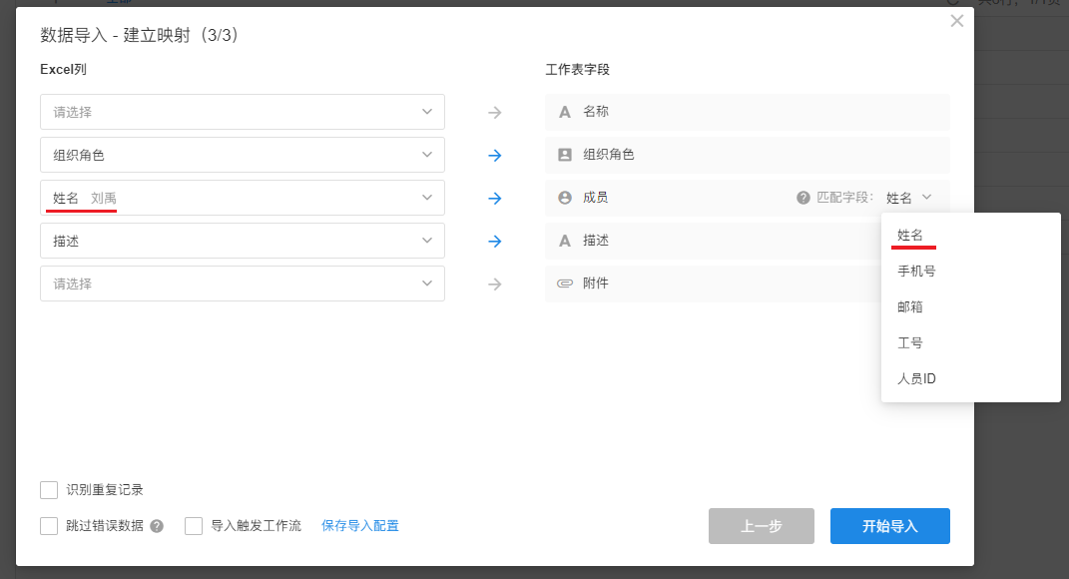Click the help icon beside 跳过错误数据
The image size is (1069, 579).
coord(157,526)
